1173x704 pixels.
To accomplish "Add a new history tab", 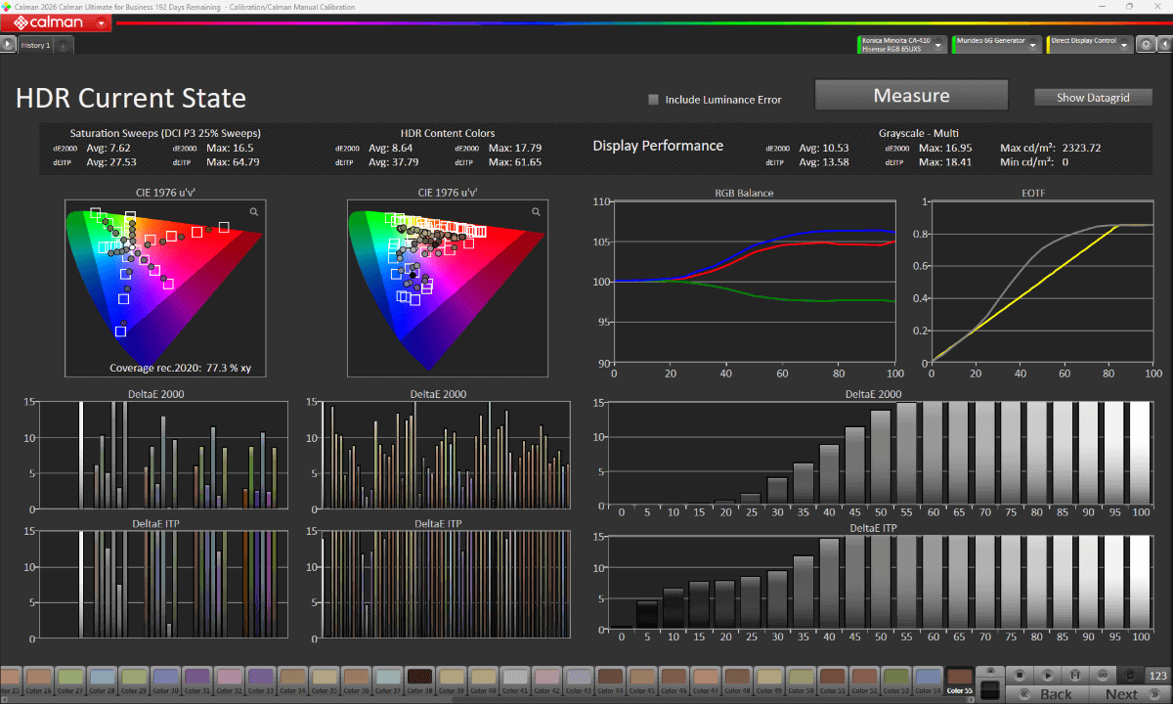I will click(x=64, y=45).
